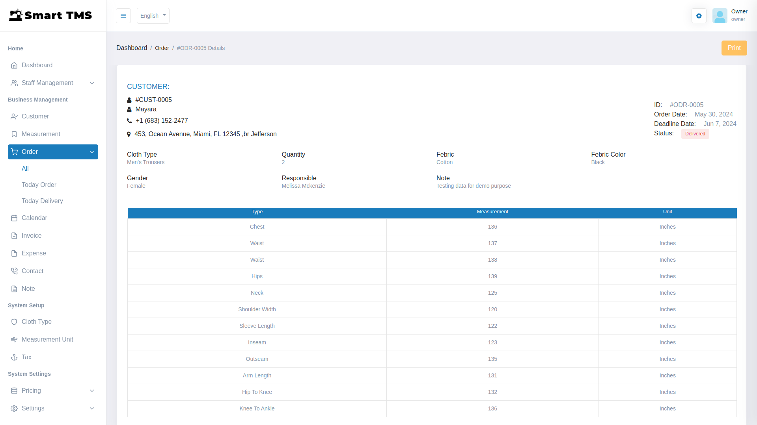Select Today Order in the sidebar
This screenshot has height=425, width=757.
39,185
